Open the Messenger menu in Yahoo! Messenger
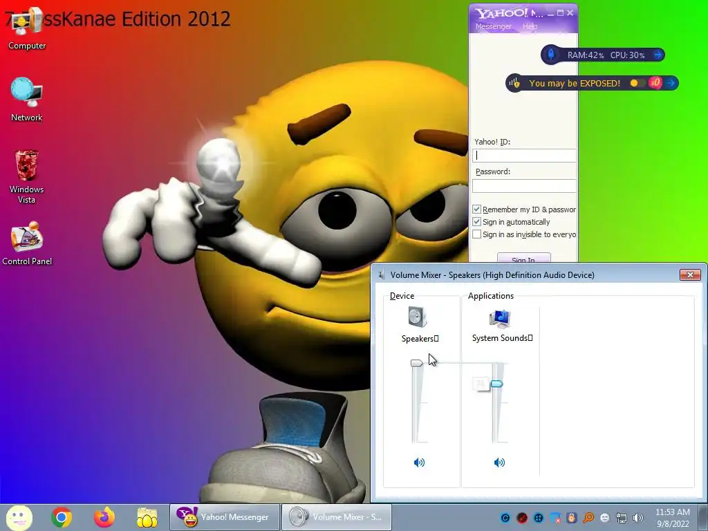The image size is (708, 531). 494,26
